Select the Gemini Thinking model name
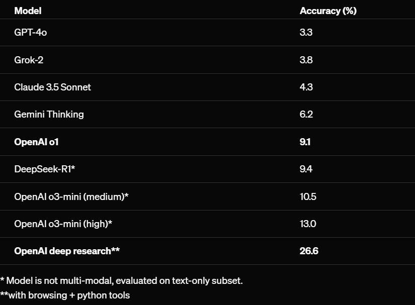Screen dimensions: 415x305 click(x=49, y=114)
